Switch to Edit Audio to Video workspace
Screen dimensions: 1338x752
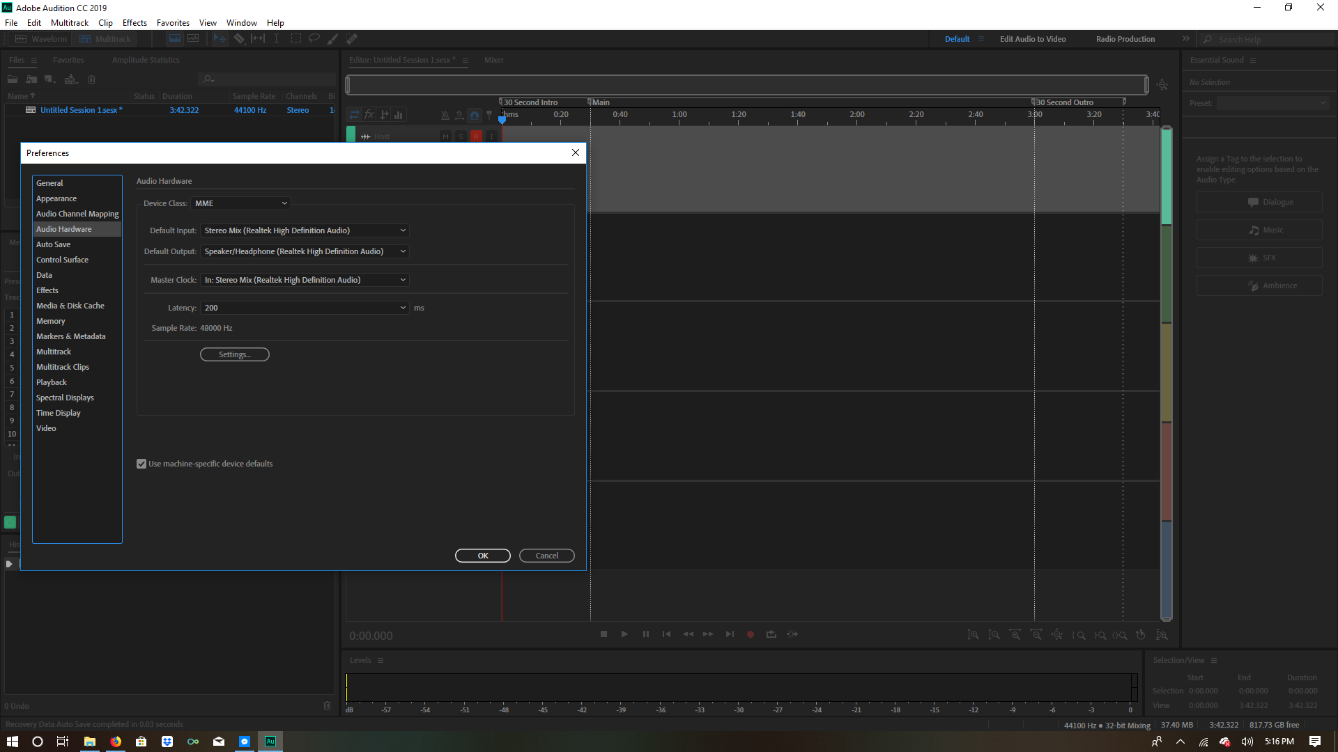[x=1033, y=39]
